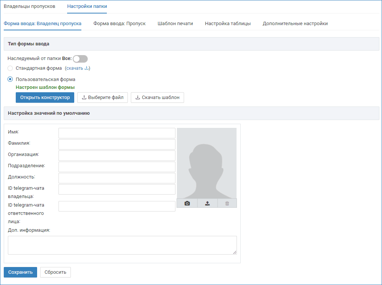This screenshot has width=382, height=285.
Task: Switch to the Владельцы пропусков tab
Action: 29,6
